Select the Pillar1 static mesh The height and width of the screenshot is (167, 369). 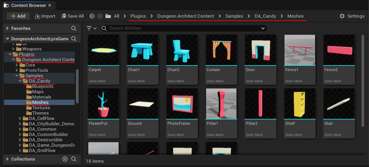(221, 113)
